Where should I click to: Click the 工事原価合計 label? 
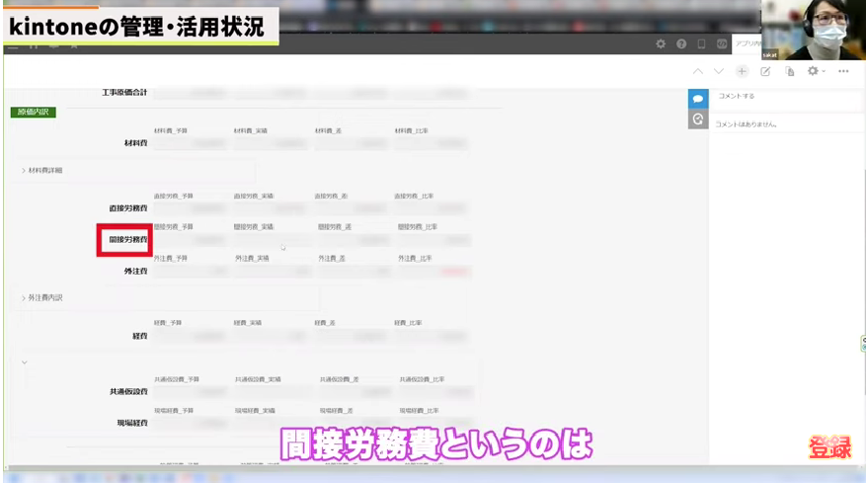click(124, 92)
